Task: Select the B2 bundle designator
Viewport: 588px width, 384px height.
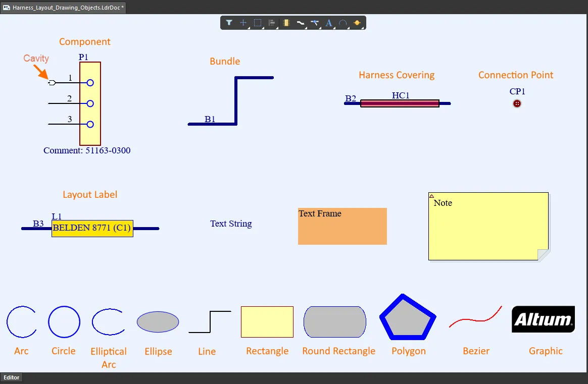Action: coord(351,98)
